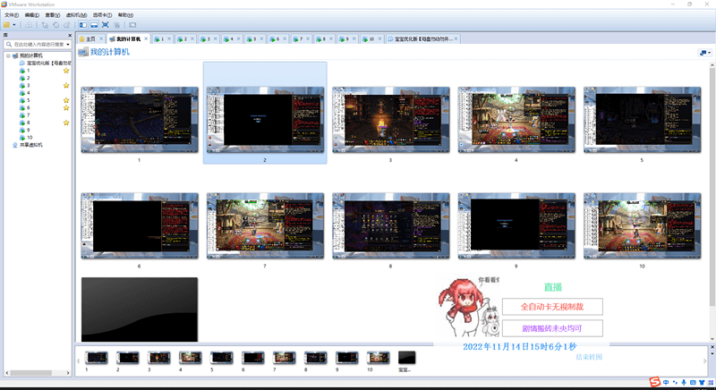The width and height of the screenshot is (716, 390).
Task: Select 宝宝优化版 VM in library tree
Action: [x=46, y=63]
